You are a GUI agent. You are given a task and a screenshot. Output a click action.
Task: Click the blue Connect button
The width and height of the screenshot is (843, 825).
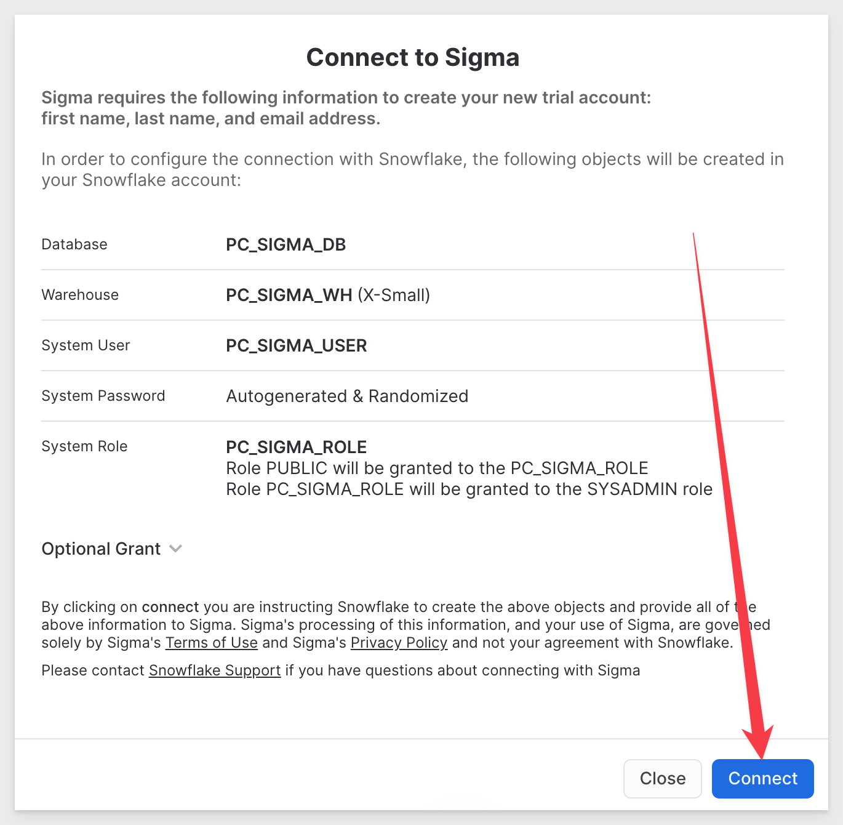pos(762,778)
